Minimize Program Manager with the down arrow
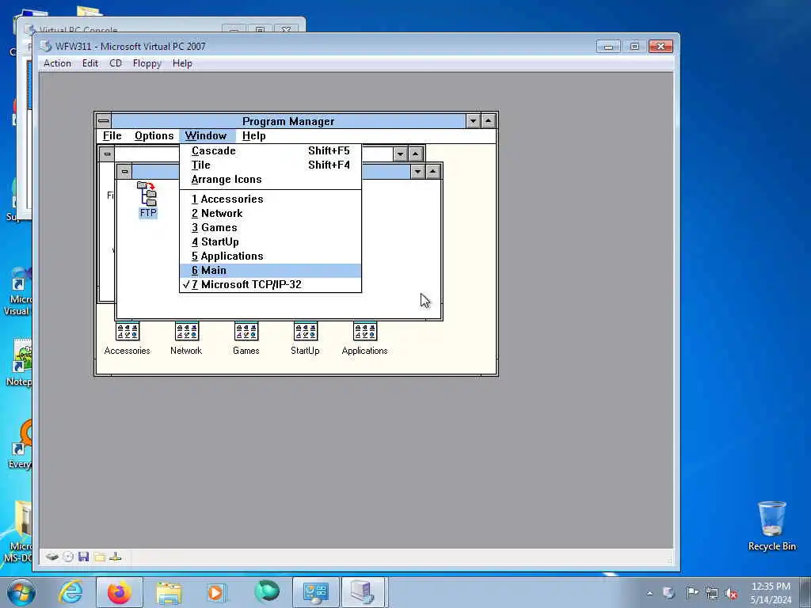Viewport: 811px width, 608px height. pos(473,121)
